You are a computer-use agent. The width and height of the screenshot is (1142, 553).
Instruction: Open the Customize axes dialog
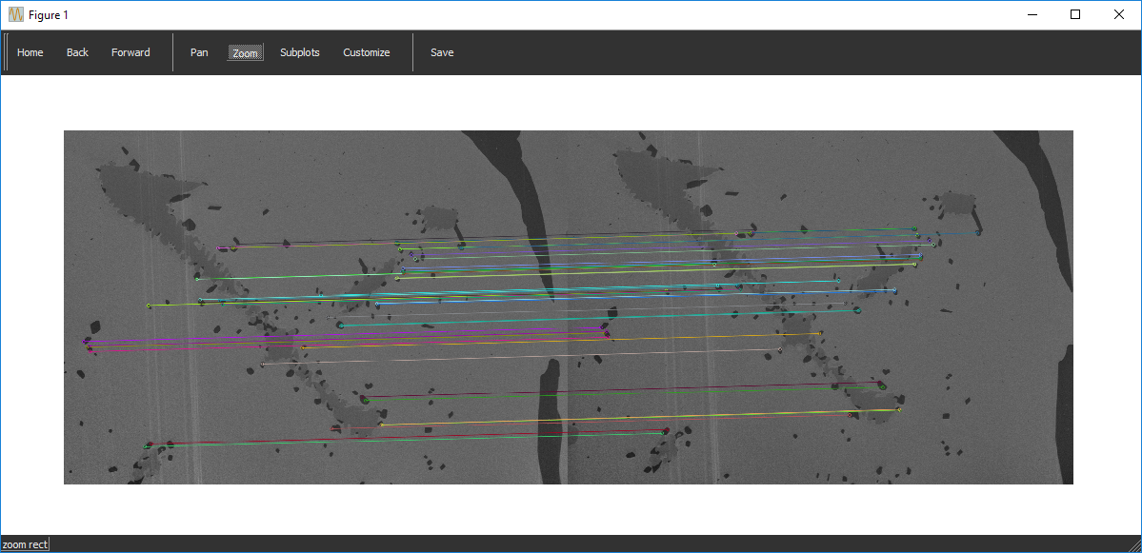click(x=366, y=52)
